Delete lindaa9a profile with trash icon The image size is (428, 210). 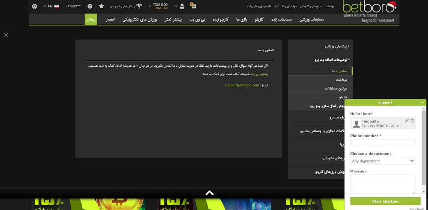pos(412,121)
